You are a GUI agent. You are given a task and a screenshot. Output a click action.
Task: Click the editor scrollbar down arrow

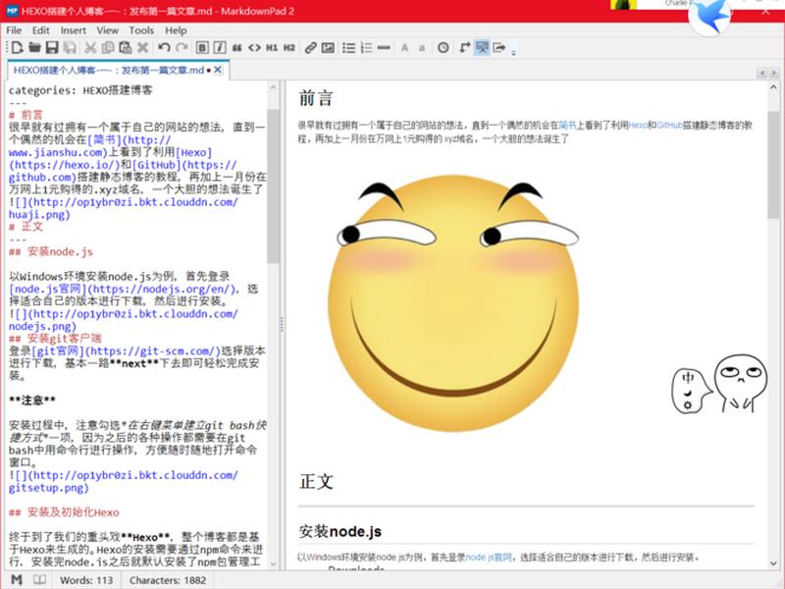(x=273, y=563)
